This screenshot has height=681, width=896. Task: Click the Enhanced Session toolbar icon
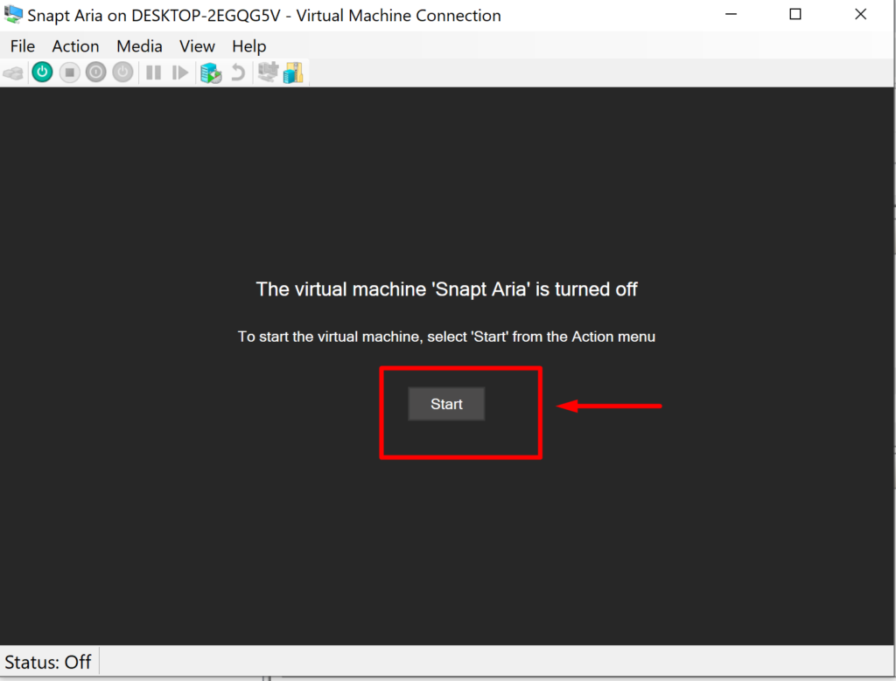pyautogui.click(x=268, y=72)
